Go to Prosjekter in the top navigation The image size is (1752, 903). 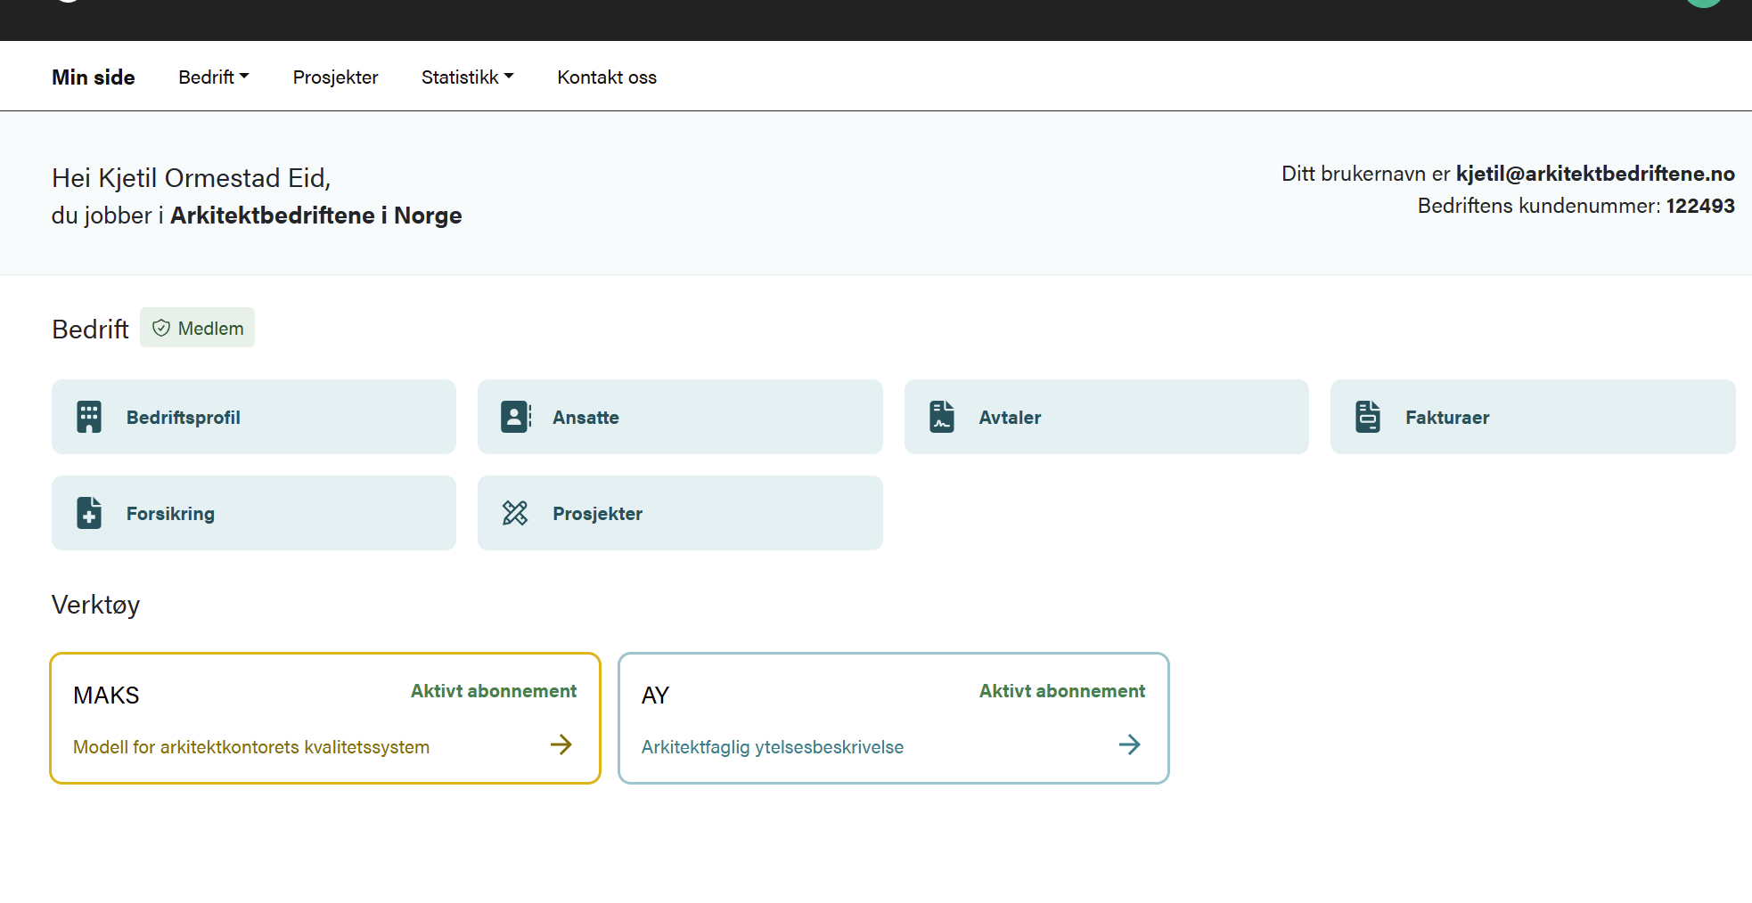[x=335, y=77]
